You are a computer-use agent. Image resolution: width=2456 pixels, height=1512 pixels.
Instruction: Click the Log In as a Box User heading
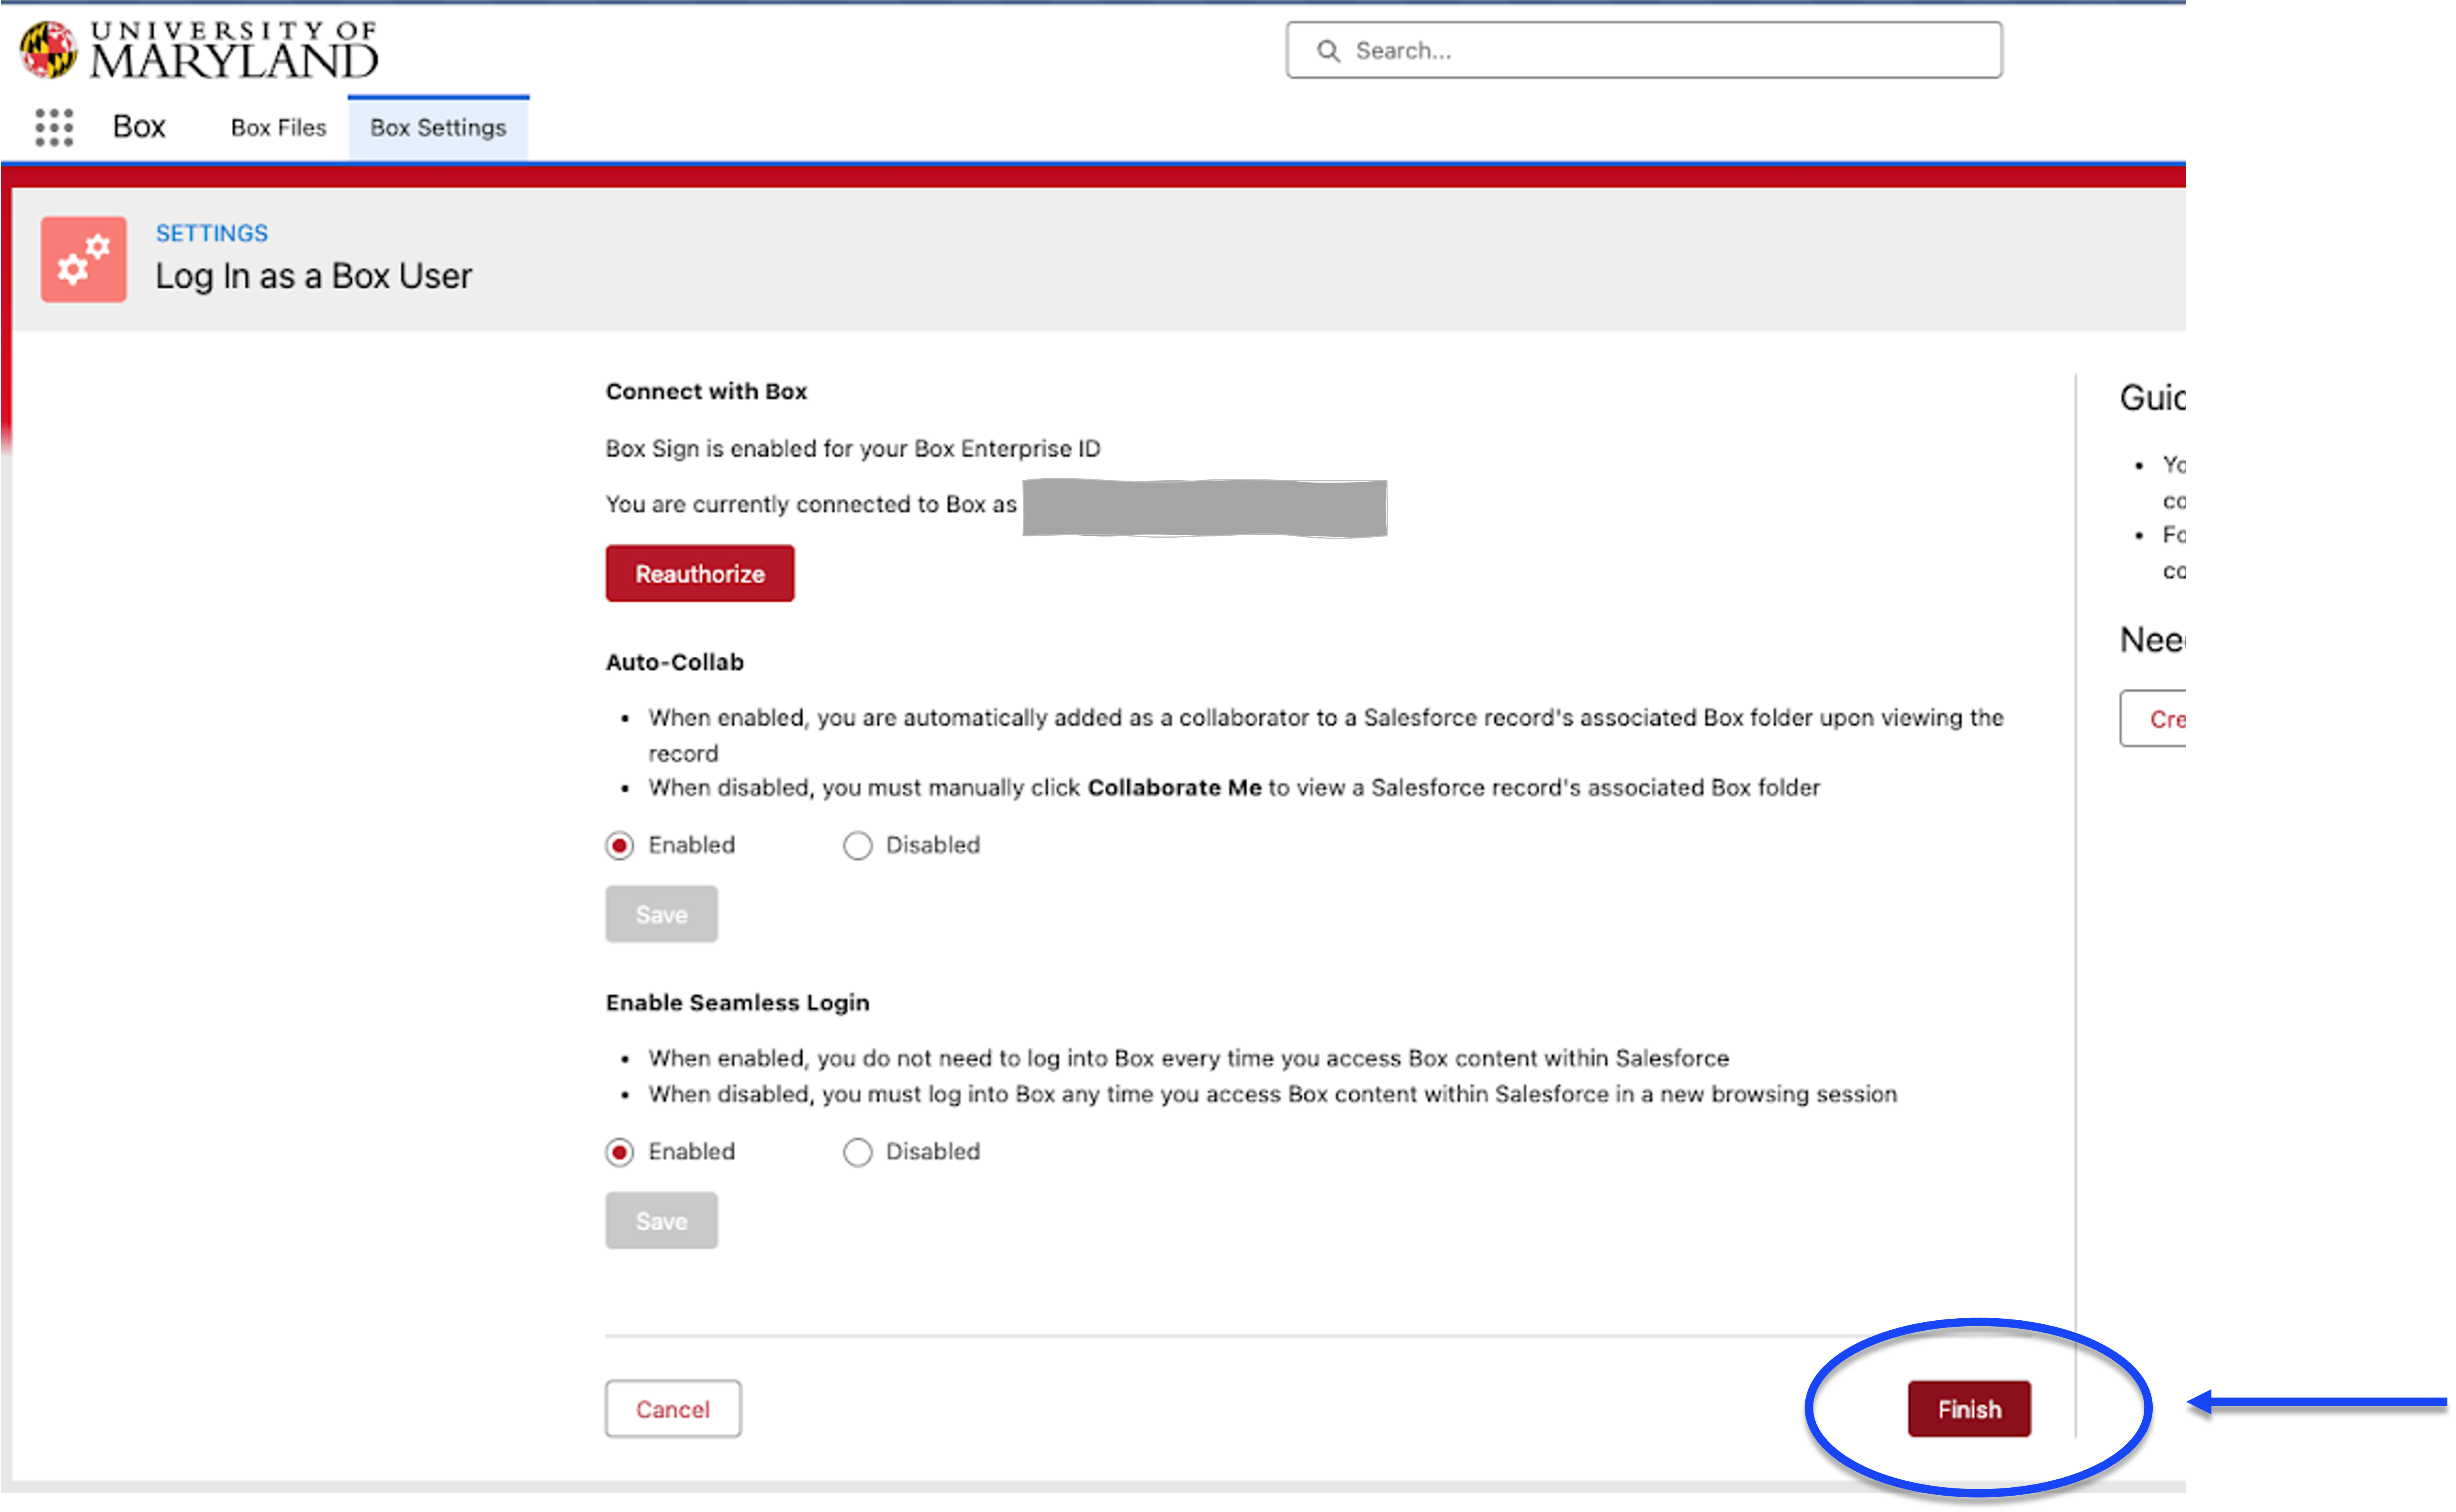313,276
